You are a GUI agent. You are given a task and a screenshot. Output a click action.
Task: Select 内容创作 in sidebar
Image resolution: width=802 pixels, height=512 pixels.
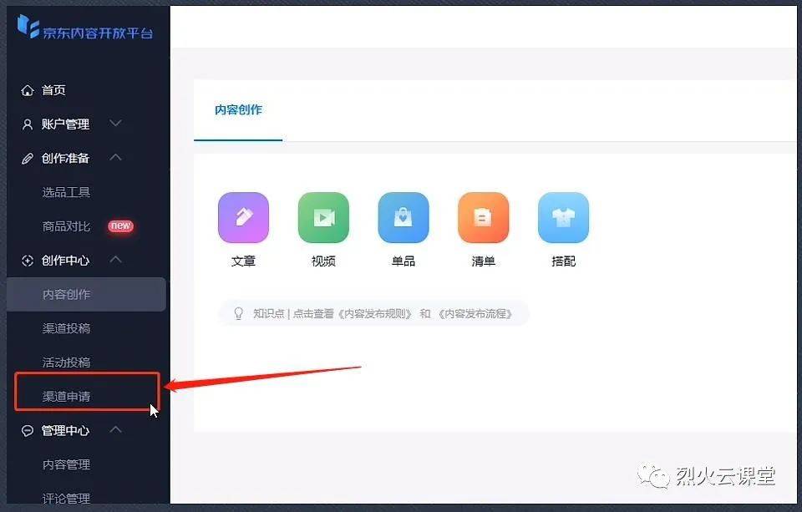coord(86,294)
